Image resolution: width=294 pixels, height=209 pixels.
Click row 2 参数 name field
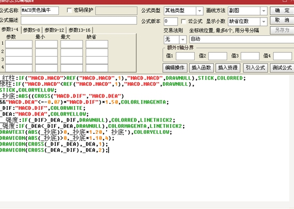19,52
